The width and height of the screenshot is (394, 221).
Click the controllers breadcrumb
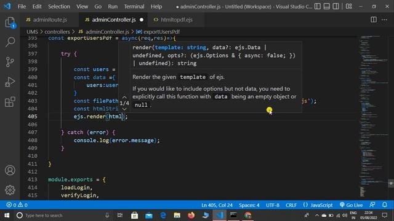point(57,32)
